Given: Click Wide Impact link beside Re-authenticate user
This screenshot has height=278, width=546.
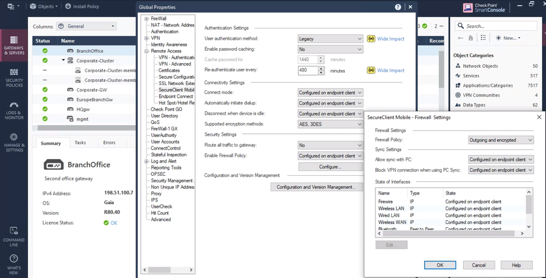Looking at the screenshot, I should [391, 70].
